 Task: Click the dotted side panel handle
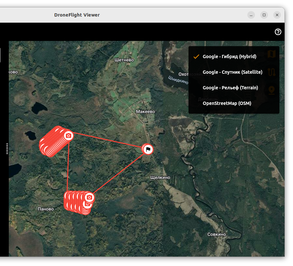click(7, 148)
